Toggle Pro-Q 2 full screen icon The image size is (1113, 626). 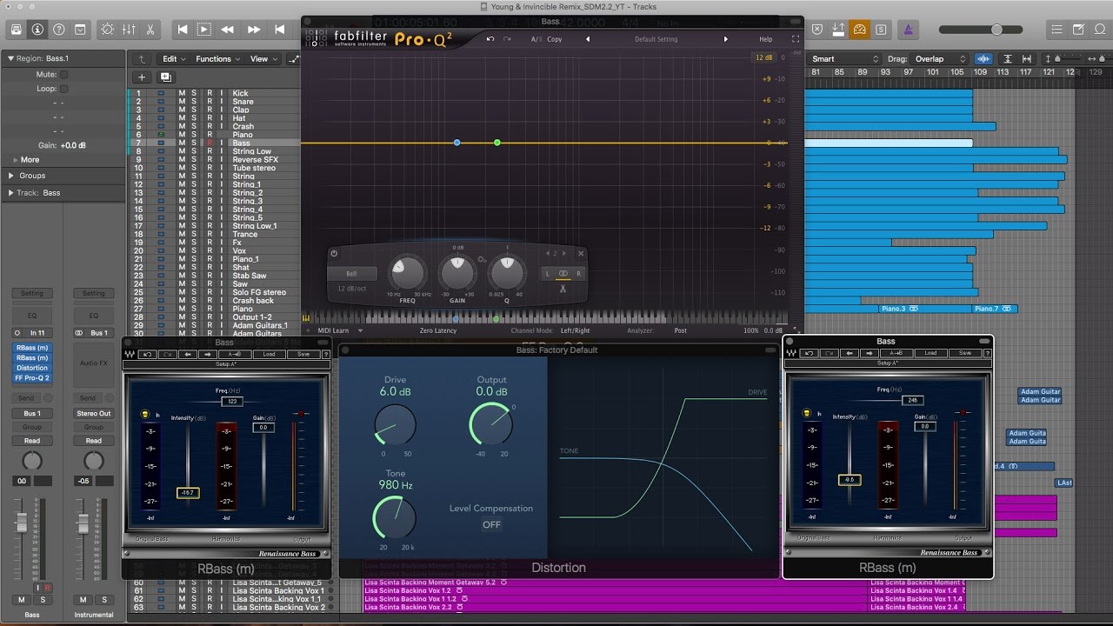pyautogui.click(x=795, y=39)
